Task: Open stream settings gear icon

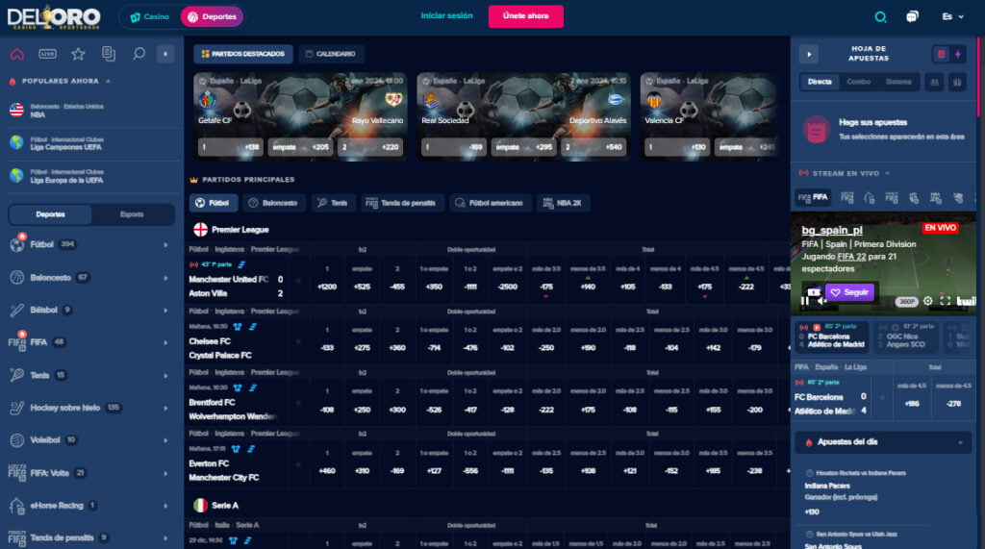Action: click(927, 301)
